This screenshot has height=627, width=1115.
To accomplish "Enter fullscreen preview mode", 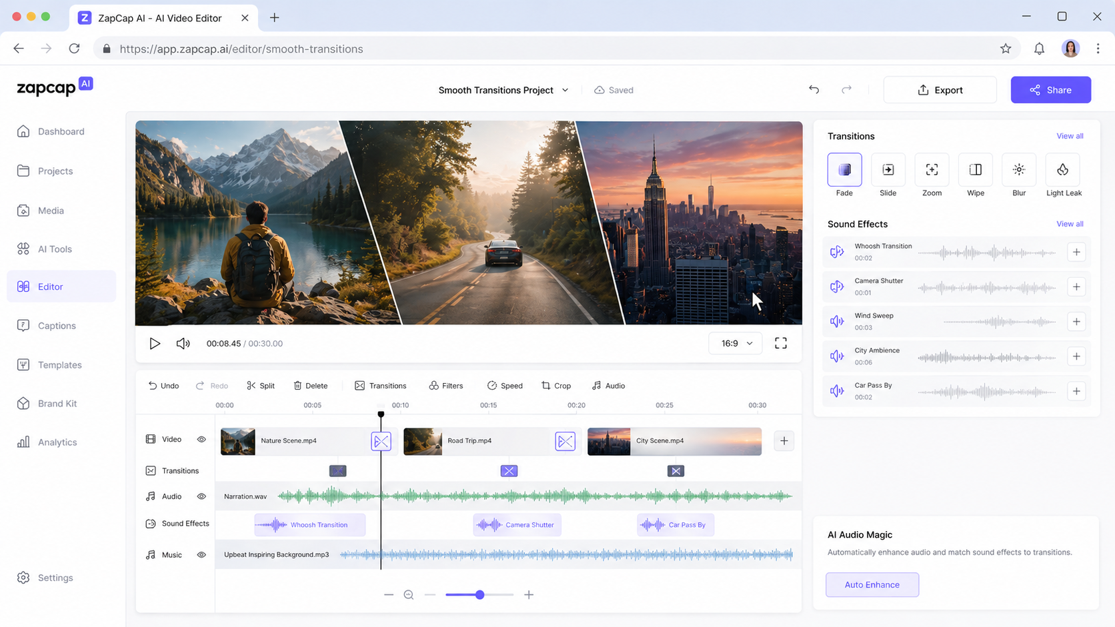I will [781, 343].
